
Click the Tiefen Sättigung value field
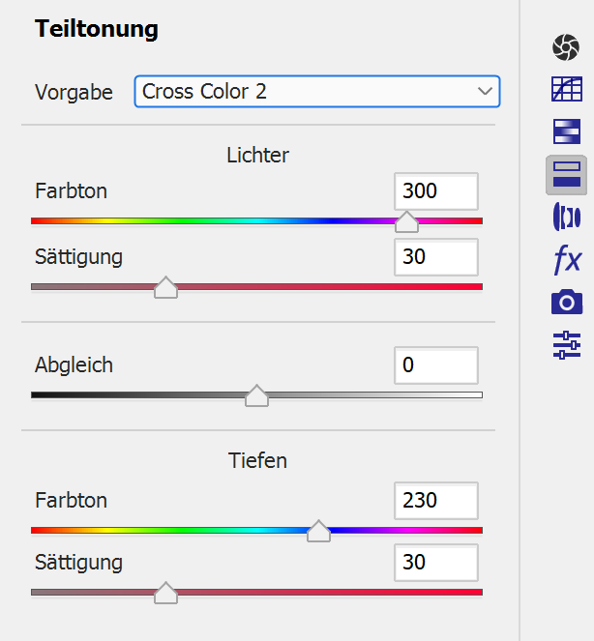436,562
